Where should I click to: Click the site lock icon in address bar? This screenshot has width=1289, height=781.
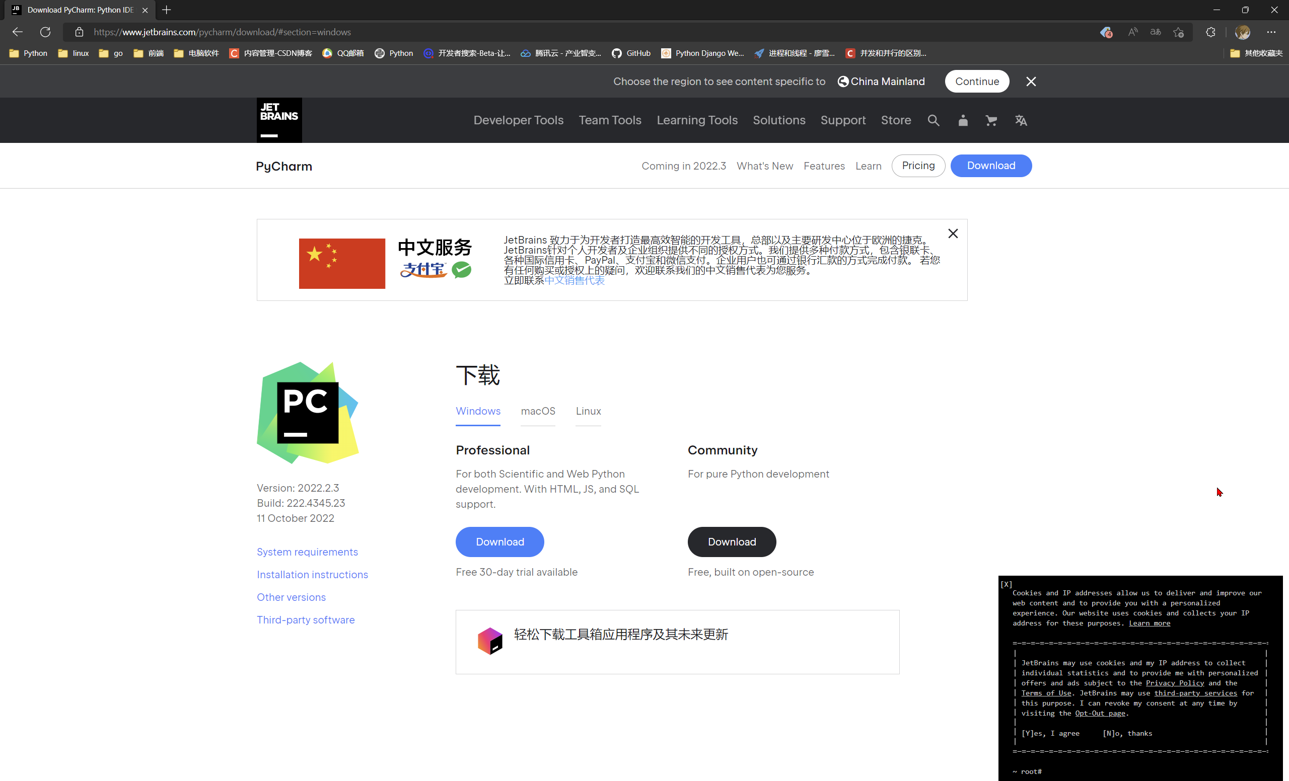pos(79,32)
